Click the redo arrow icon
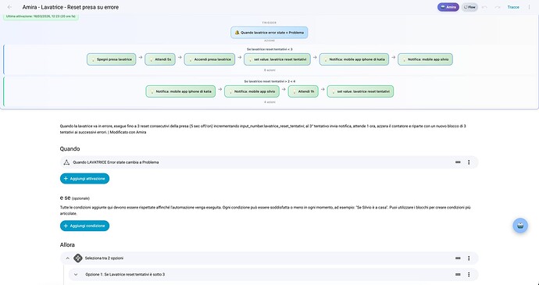This screenshot has width=539, height=285. (497, 7)
